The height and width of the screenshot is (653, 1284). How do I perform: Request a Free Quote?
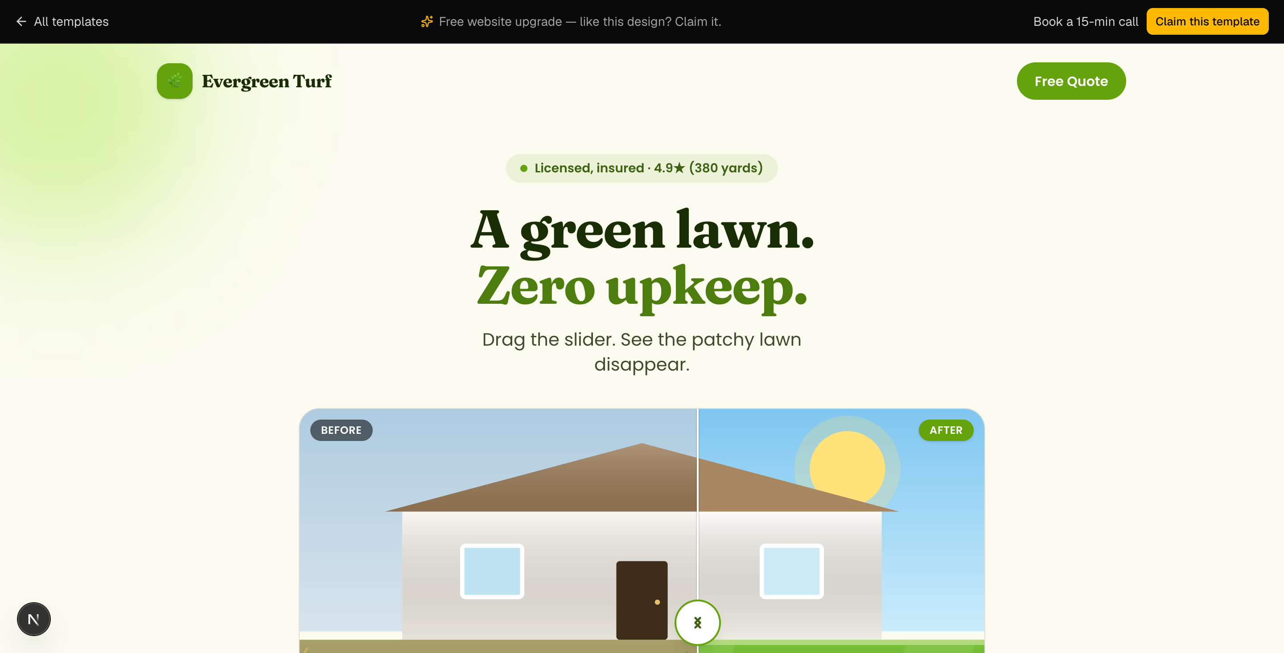coord(1071,81)
